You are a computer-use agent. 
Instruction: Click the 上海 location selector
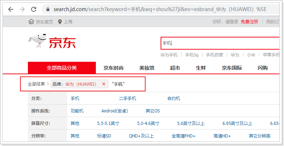coord(65,22)
